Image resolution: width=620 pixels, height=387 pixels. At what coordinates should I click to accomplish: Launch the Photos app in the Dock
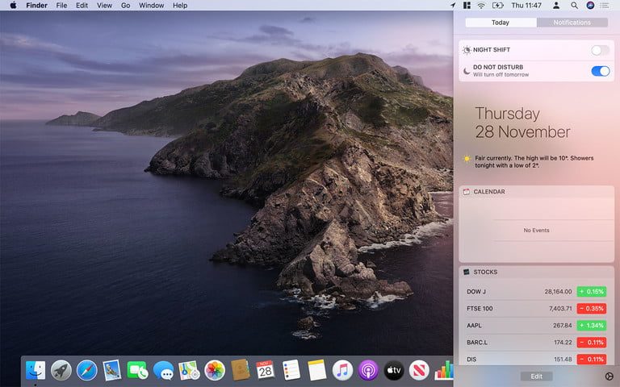214,370
